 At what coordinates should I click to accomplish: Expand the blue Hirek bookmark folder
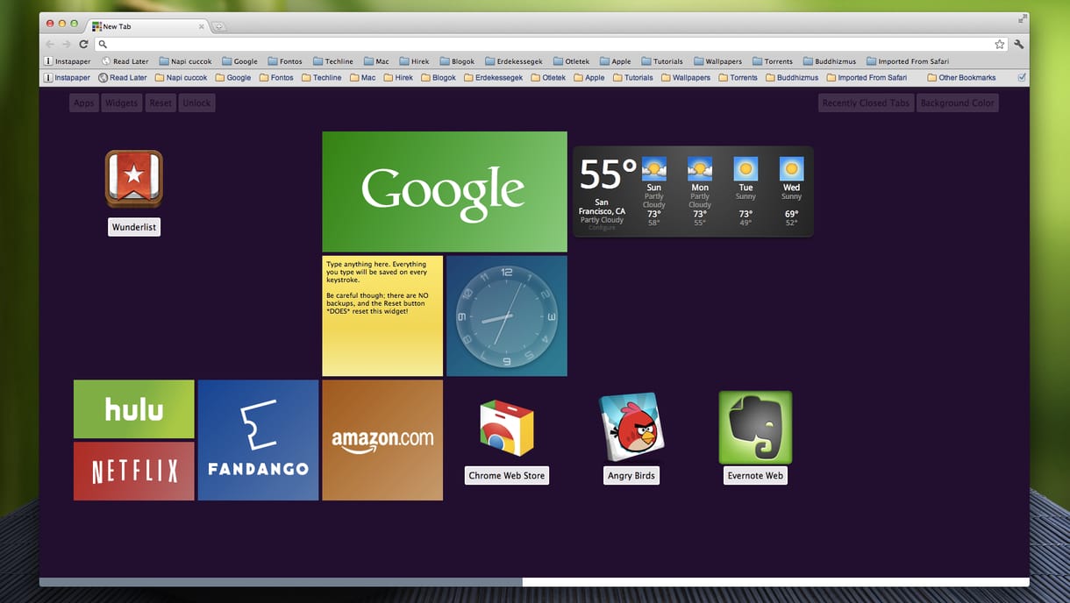(415, 61)
